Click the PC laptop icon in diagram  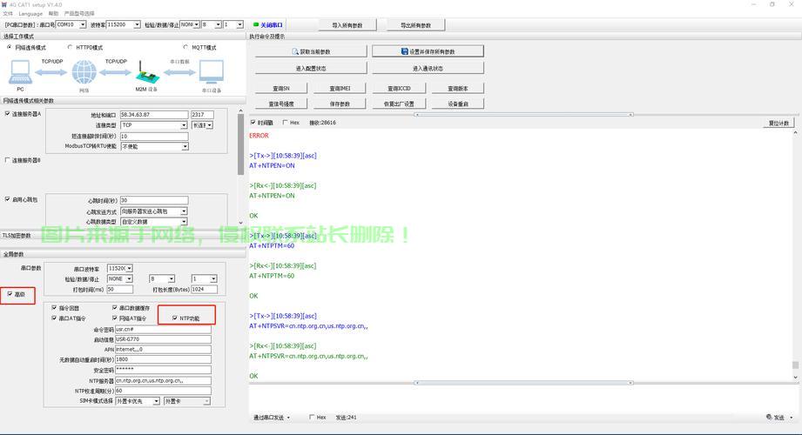pos(20,75)
